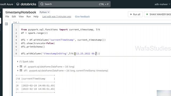Expand the (1) Spark Jobs section
The width and height of the screenshot is (171, 96).
click(18, 62)
